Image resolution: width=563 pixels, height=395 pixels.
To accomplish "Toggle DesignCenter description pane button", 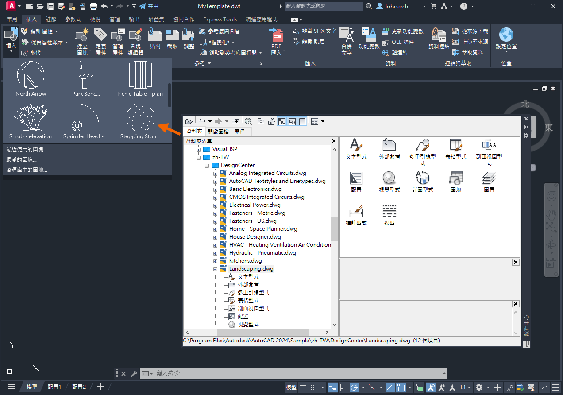I will (302, 121).
